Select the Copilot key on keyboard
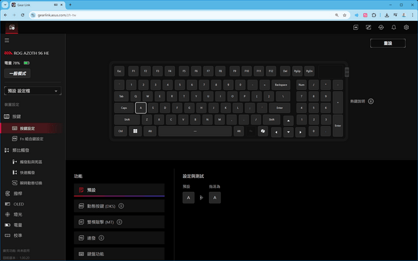 263,131
